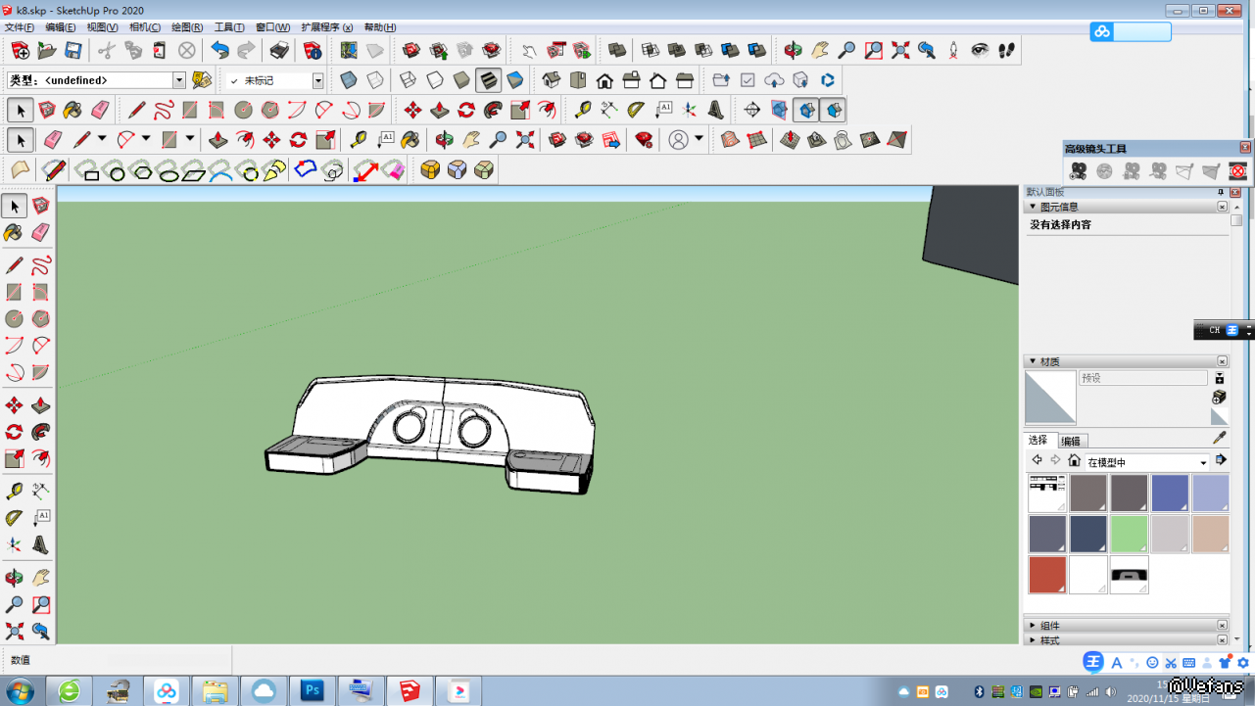Switch to Front view house icon
The image size is (1255, 706).
pyautogui.click(x=604, y=80)
